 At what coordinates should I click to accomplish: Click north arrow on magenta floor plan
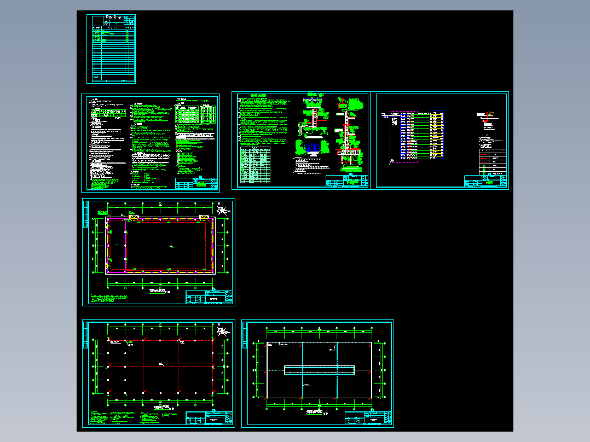pyautogui.click(x=223, y=210)
